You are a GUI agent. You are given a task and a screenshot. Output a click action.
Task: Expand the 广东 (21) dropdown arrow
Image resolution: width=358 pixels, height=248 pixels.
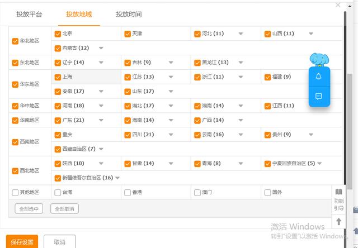pyautogui.click(x=101, y=120)
